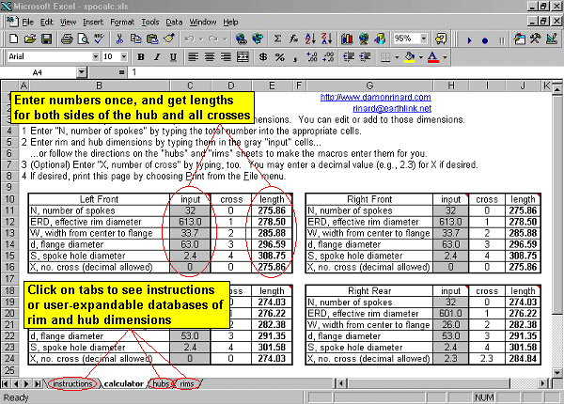
Task: Open the Insert menu
Action: click(x=93, y=22)
